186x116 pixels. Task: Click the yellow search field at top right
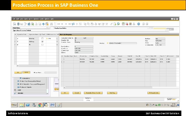click(160, 29)
